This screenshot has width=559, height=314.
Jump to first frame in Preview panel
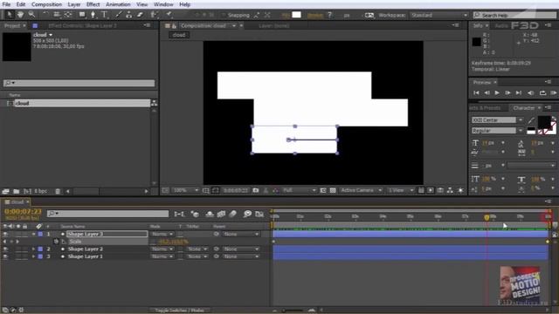[476, 93]
